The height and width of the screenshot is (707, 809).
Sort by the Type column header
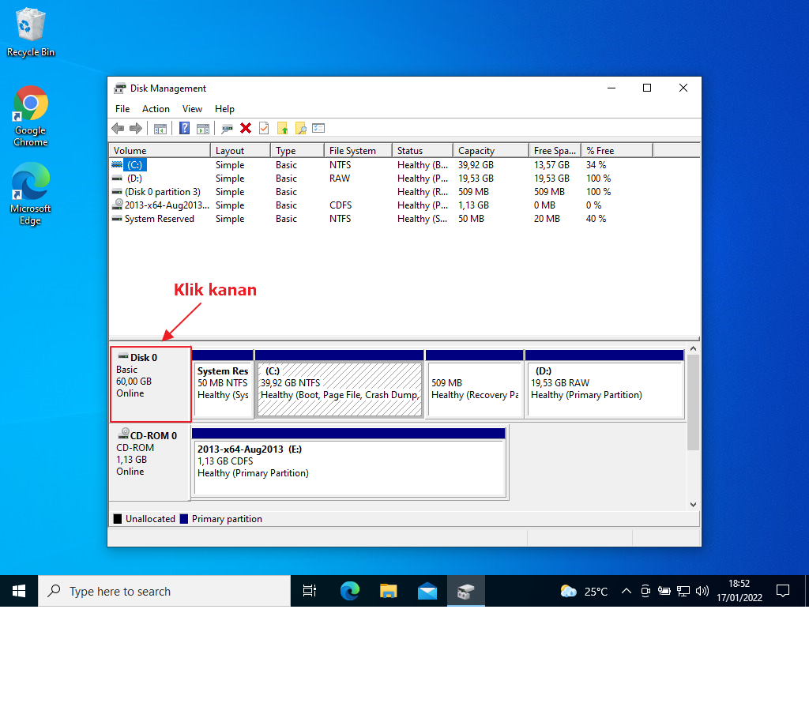click(x=297, y=151)
